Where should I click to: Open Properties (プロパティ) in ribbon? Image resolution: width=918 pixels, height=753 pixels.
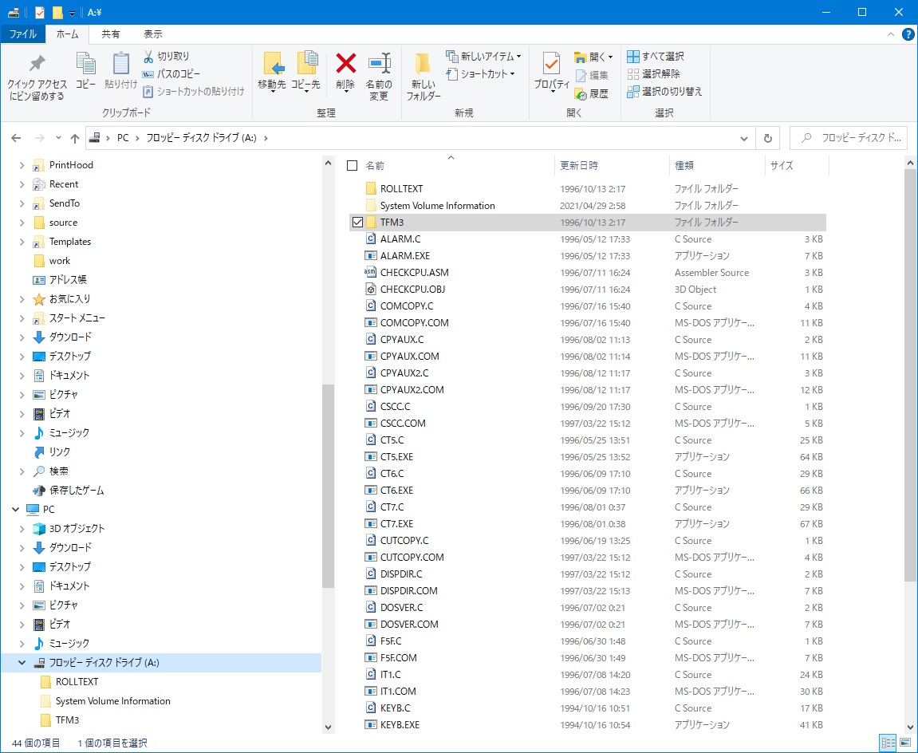551,71
